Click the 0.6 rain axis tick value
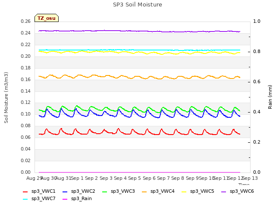 tap(257, 82)
